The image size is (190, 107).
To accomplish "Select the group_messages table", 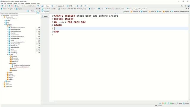I will point(15,38).
